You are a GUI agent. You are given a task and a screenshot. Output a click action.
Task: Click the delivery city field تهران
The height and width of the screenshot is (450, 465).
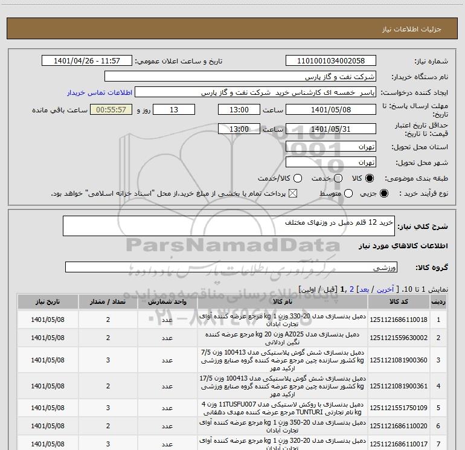pos(331,162)
